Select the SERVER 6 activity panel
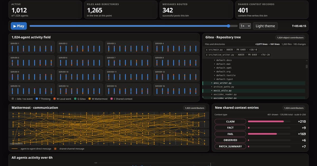 [80, 61]
